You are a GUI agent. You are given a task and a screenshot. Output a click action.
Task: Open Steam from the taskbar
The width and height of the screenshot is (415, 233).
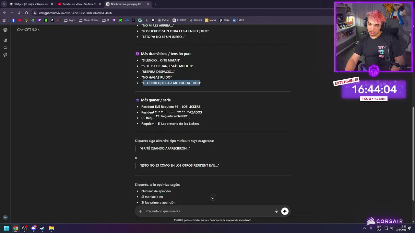click(x=42, y=228)
